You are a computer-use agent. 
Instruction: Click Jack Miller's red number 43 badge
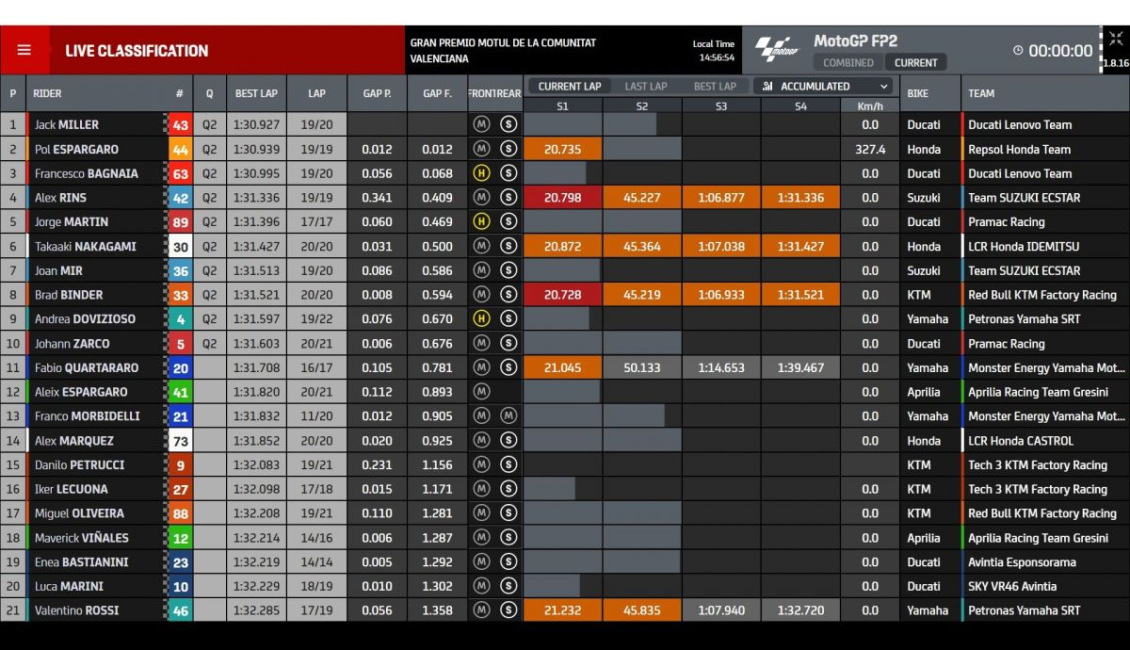(179, 124)
